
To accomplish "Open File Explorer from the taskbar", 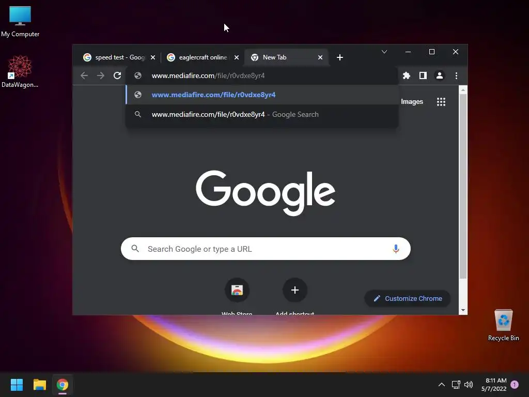I will point(39,385).
